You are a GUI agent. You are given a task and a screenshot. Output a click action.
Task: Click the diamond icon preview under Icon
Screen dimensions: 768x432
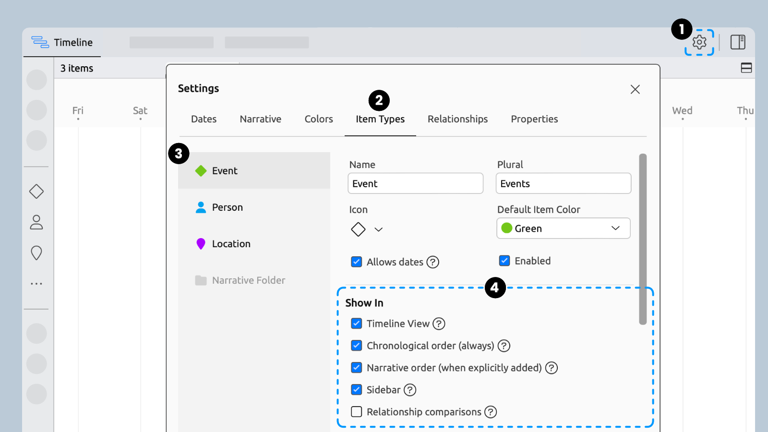(x=358, y=229)
